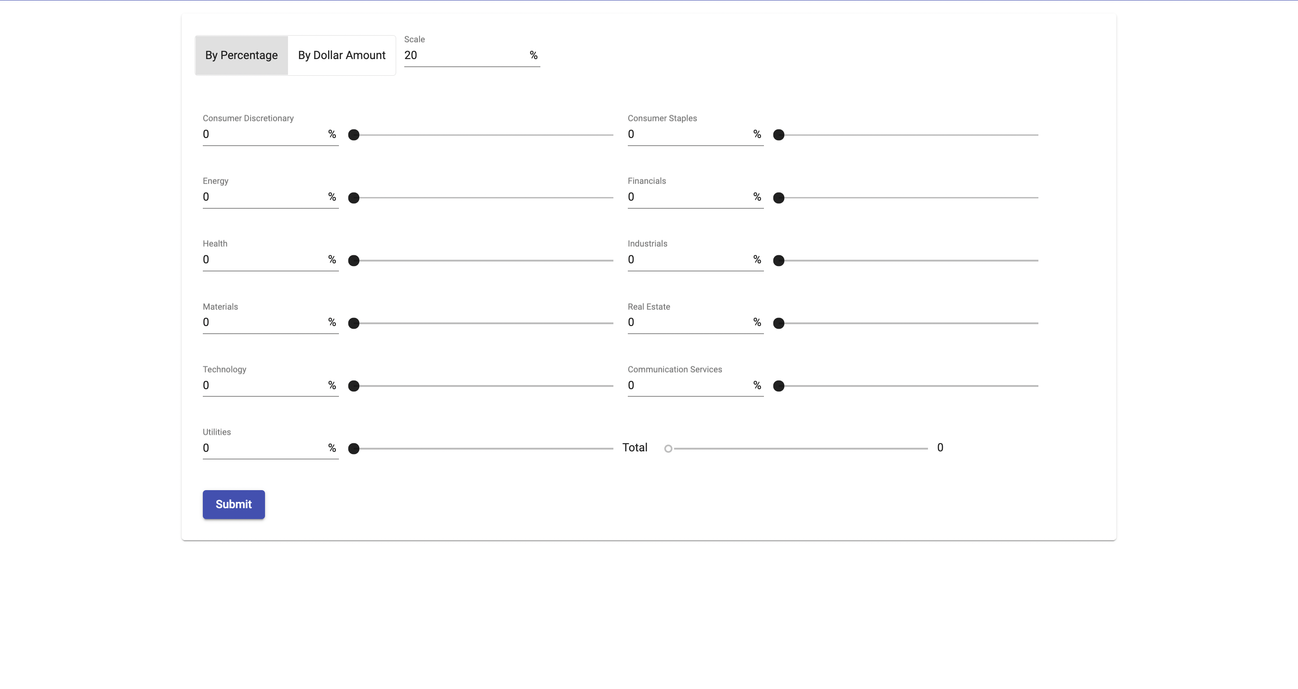Click the Materials slider handle
1298x689 pixels.
point(354,323)
